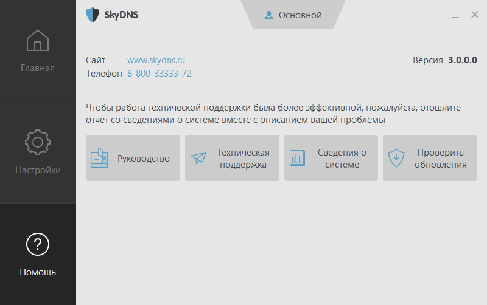Open the Главная home section

pyautogui.click(x=38, y=51)
